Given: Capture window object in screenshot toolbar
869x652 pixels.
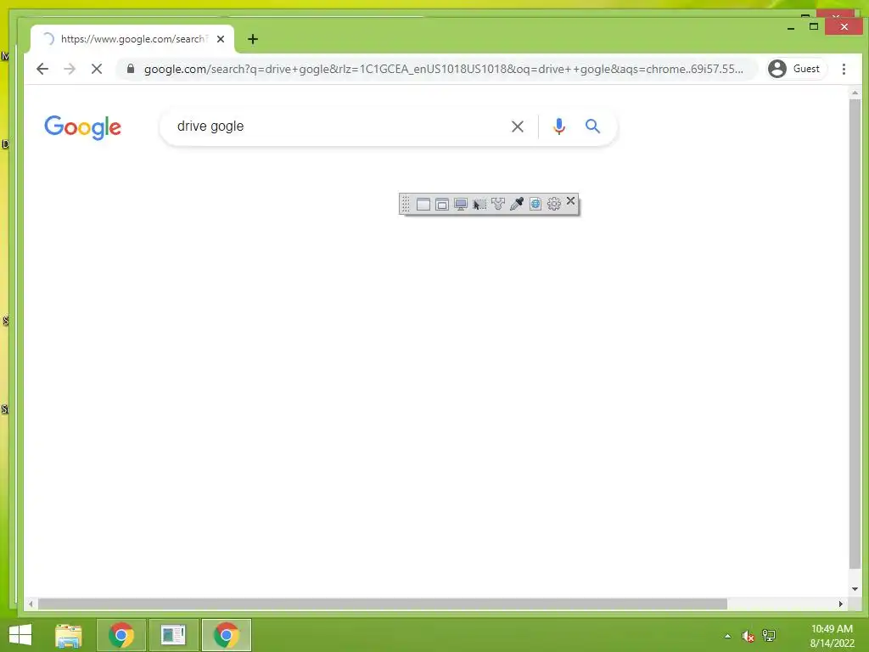Looking at the screenshot, I should [441, 204].
